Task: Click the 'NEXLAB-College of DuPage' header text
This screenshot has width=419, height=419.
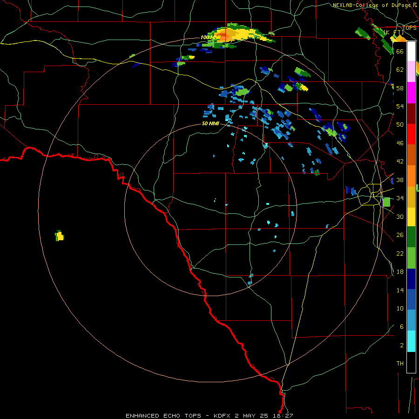Action: [372, 5]
